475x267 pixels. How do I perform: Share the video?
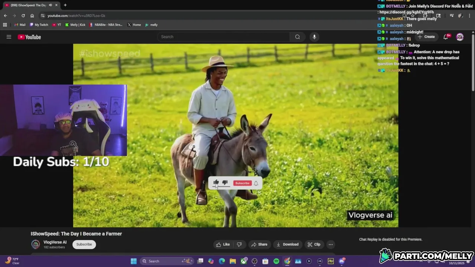pos(259,244)
